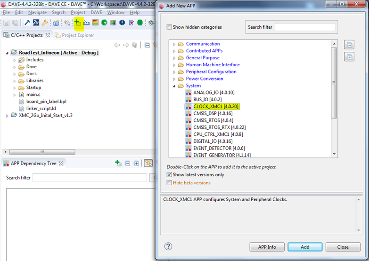The height and width of the screenshot is (261, 369).
Task: Switch to the Project Explorer tab
Action: (x=74, y=35)
